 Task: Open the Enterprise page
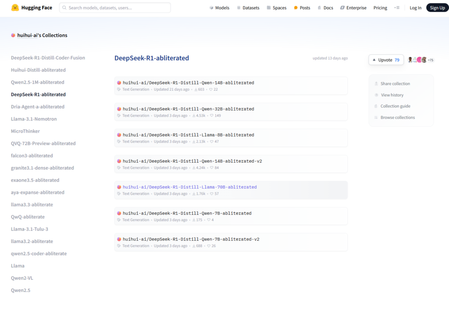coord(353,8)
